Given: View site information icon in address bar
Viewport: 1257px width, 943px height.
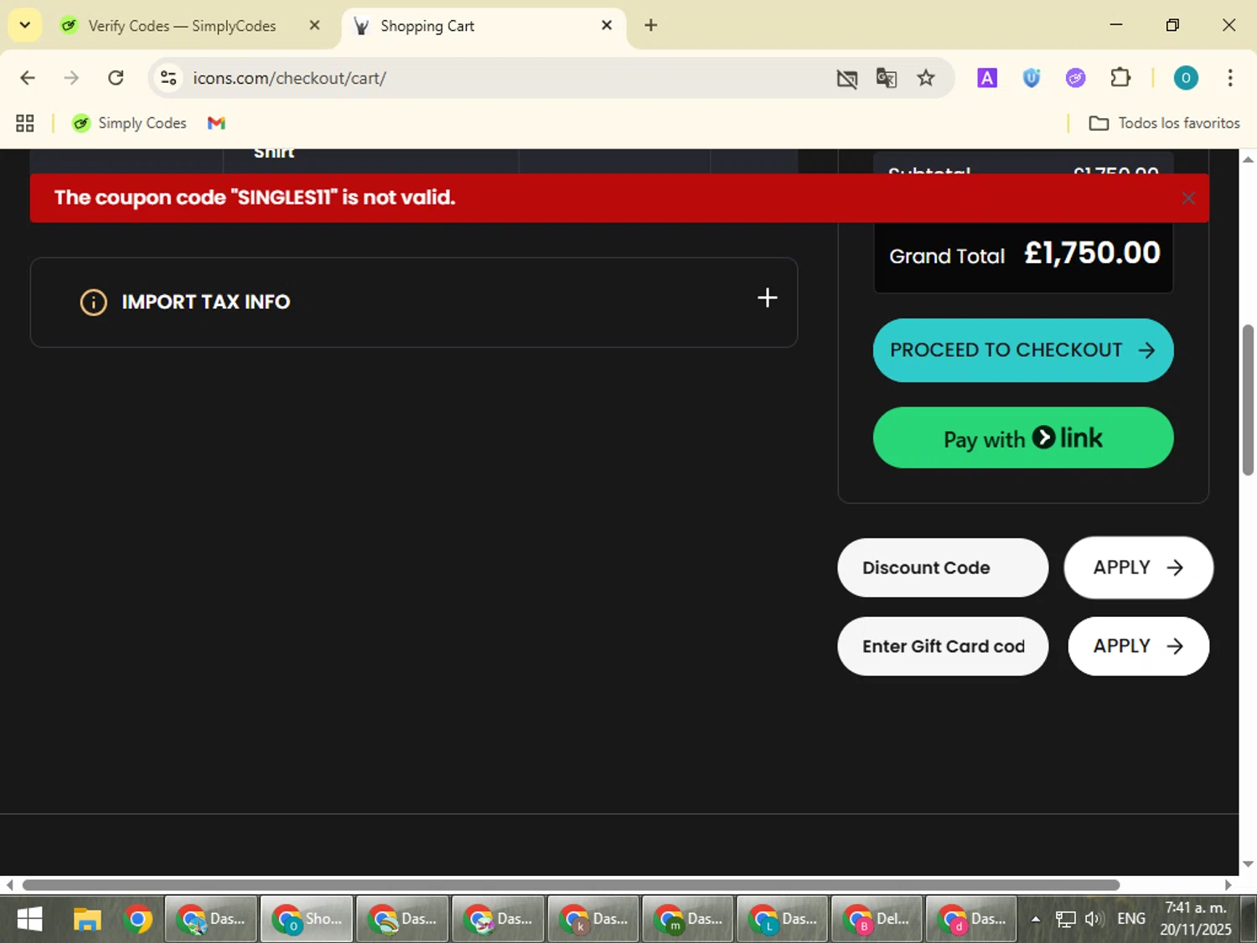Looking at the screenshot, I should [168, 78].
